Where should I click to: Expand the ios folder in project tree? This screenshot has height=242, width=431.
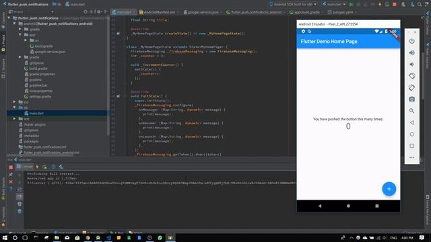click(x=15, y=102)
